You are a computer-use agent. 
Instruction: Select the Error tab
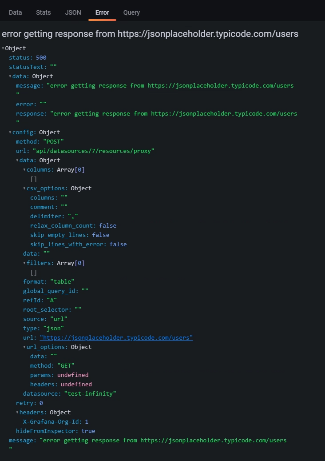102,12
